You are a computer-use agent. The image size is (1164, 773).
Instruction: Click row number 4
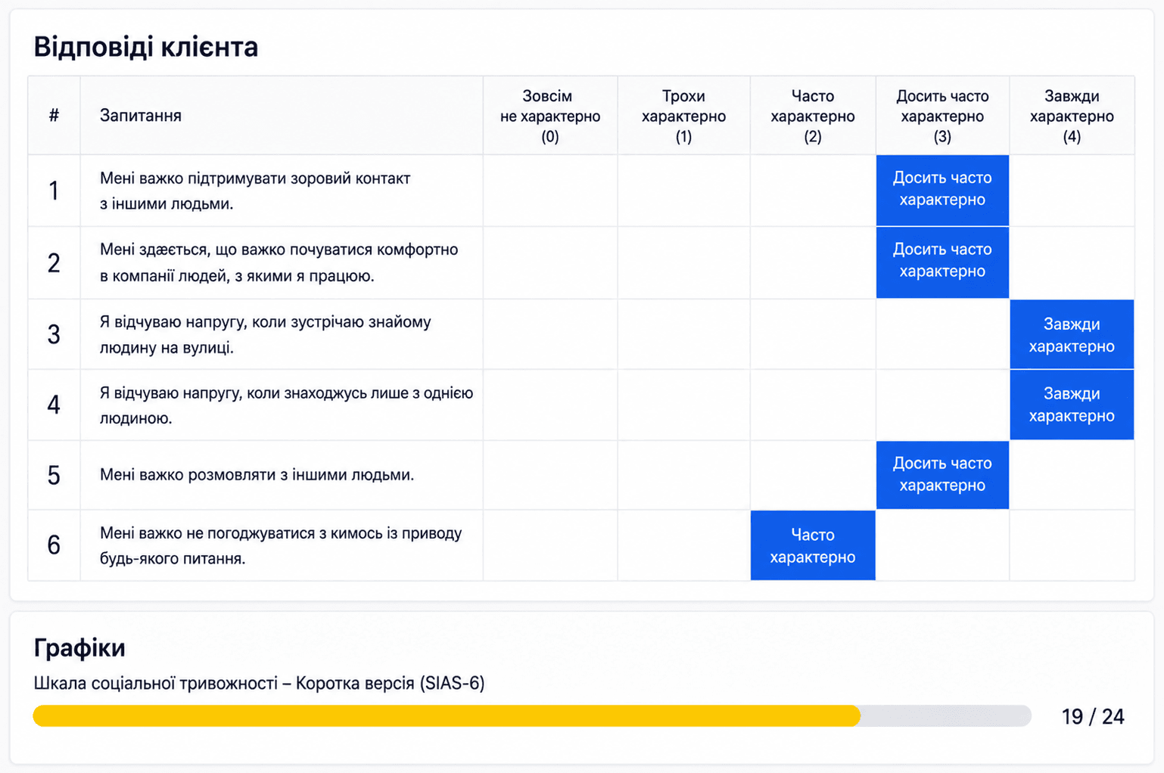54,405
